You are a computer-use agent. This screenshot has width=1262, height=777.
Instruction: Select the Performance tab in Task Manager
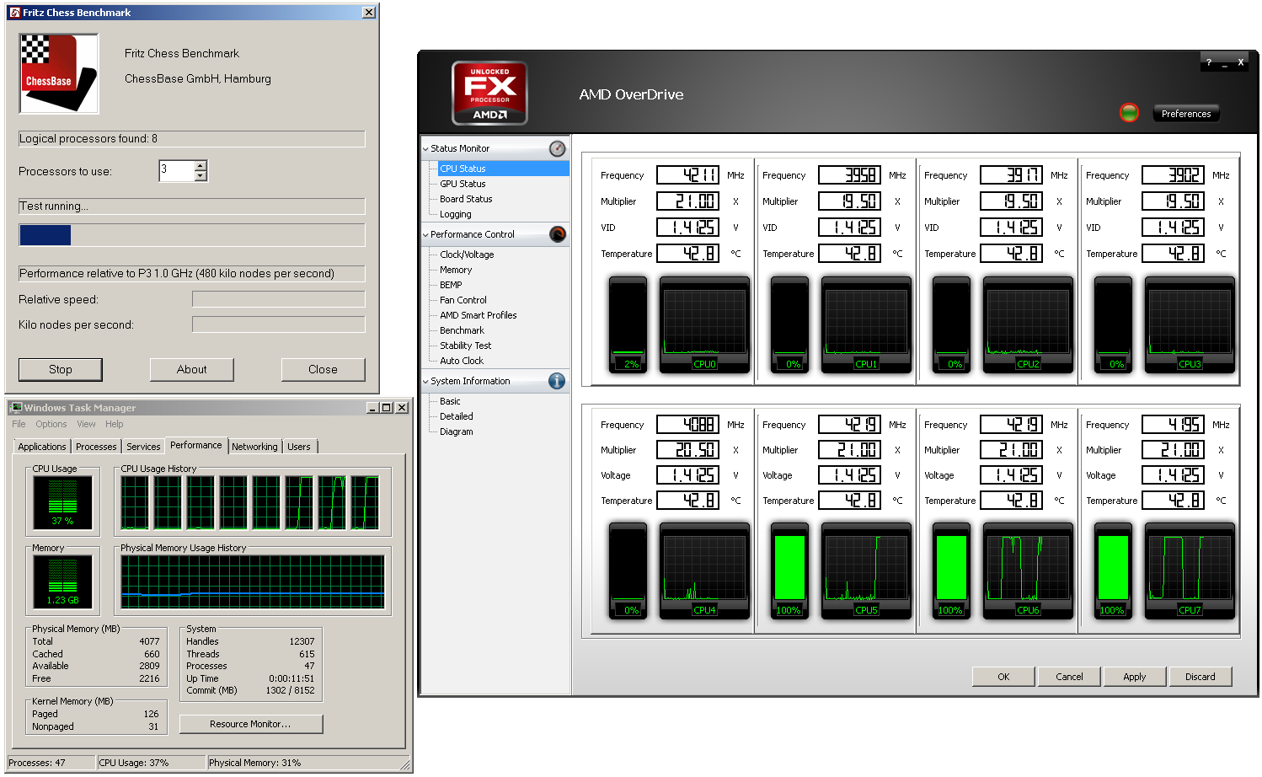click(196, 445)
